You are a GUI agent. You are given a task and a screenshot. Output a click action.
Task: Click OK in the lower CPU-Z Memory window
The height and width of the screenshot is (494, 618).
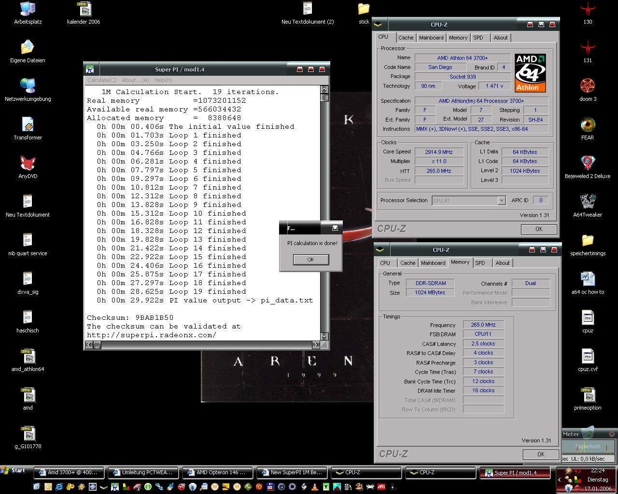[x=541, y=454]
